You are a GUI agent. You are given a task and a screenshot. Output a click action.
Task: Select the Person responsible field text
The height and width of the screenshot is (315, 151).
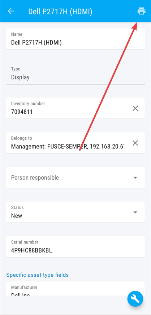(35, 178)
